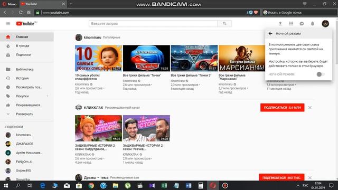Open the kinomiraru subscription channel

(x=27, y=135)
